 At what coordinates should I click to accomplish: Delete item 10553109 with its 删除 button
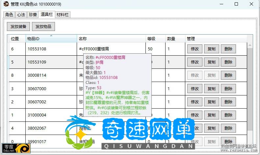tap(228, 62)
